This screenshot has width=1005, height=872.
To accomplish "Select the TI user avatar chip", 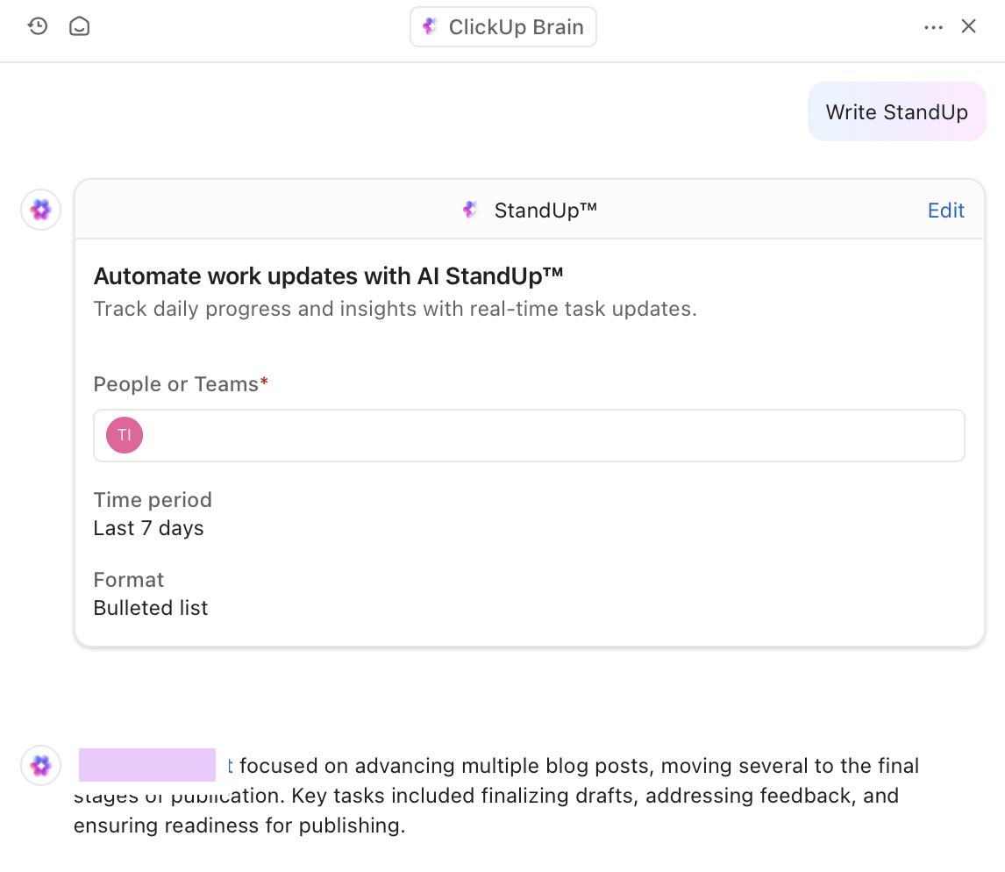I will pyautogui.click(x=125, y=435).
